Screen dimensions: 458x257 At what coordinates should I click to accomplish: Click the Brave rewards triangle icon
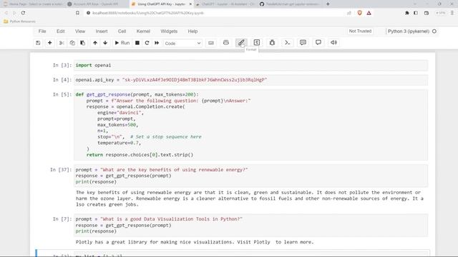369,13
